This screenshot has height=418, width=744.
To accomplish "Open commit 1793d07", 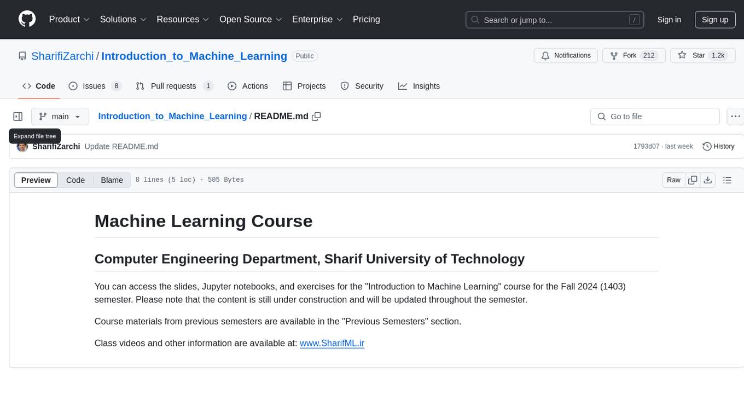I will coord(646,147).
